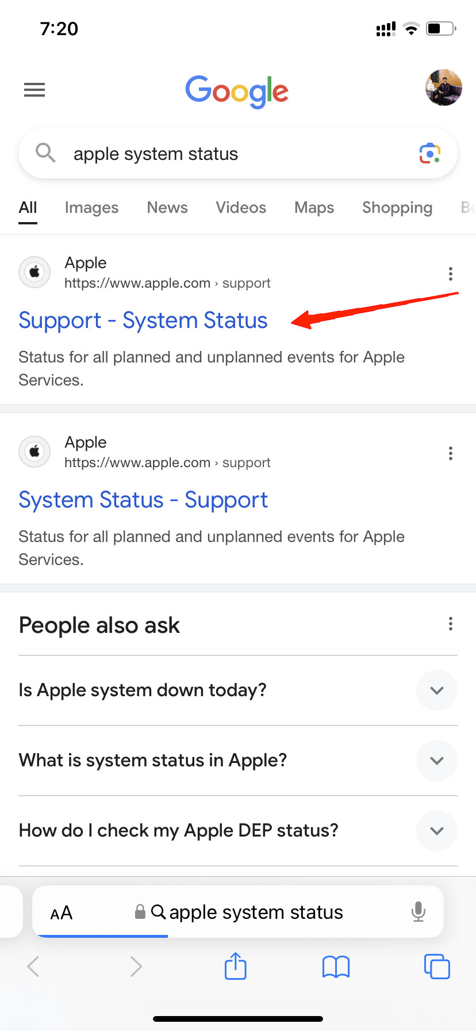The height and width of the screenshot is (1031, 476).
Task: Open the "Support - System Status" link
Action: coord(143,320)
